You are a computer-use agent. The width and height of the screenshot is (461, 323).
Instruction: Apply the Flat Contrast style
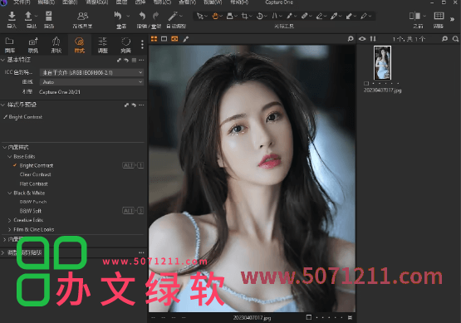tap(33, 184)
